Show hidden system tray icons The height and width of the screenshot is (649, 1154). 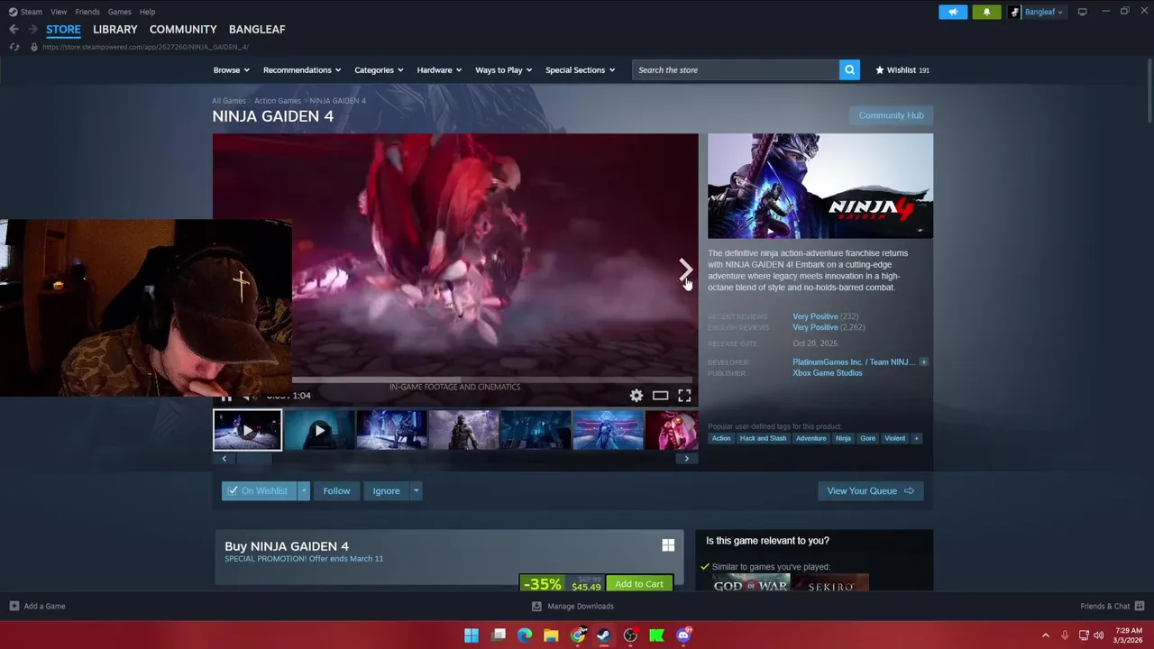pyautogui.click(x=1046, y=635)
